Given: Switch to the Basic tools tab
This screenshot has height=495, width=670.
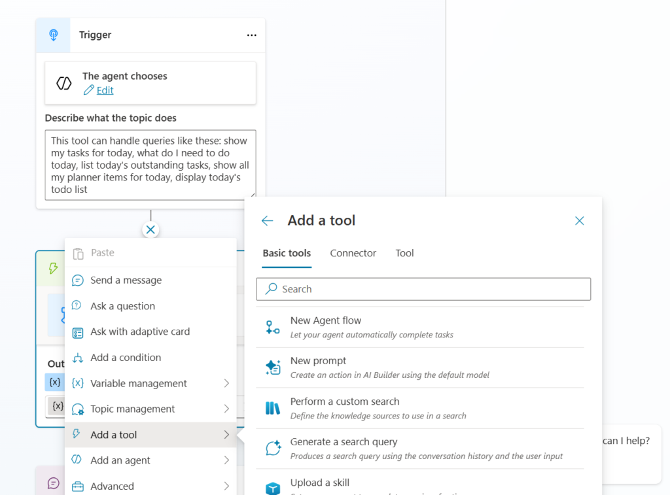Looking at the screenshot, I should pos(287,253).
